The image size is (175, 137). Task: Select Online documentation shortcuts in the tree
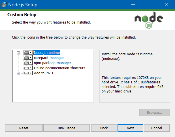(x=59, y=68)
